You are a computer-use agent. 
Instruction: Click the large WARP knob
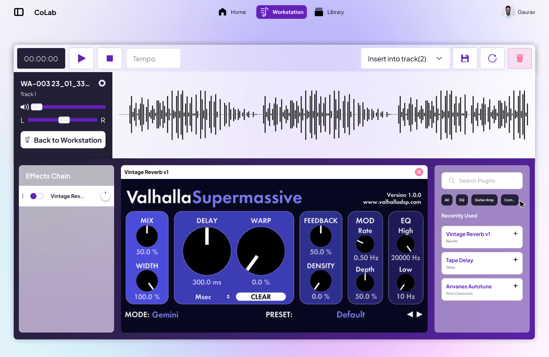coord(261,251)
